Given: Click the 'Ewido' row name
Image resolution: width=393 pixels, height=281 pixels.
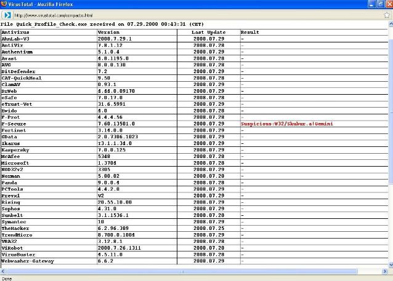Looking at the screenshot, I should tap(9, 111).
